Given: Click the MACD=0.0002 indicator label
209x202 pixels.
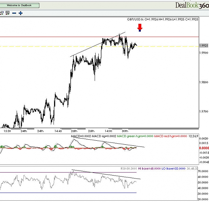Looking at the screenshot, I should [x=81, y=136].
